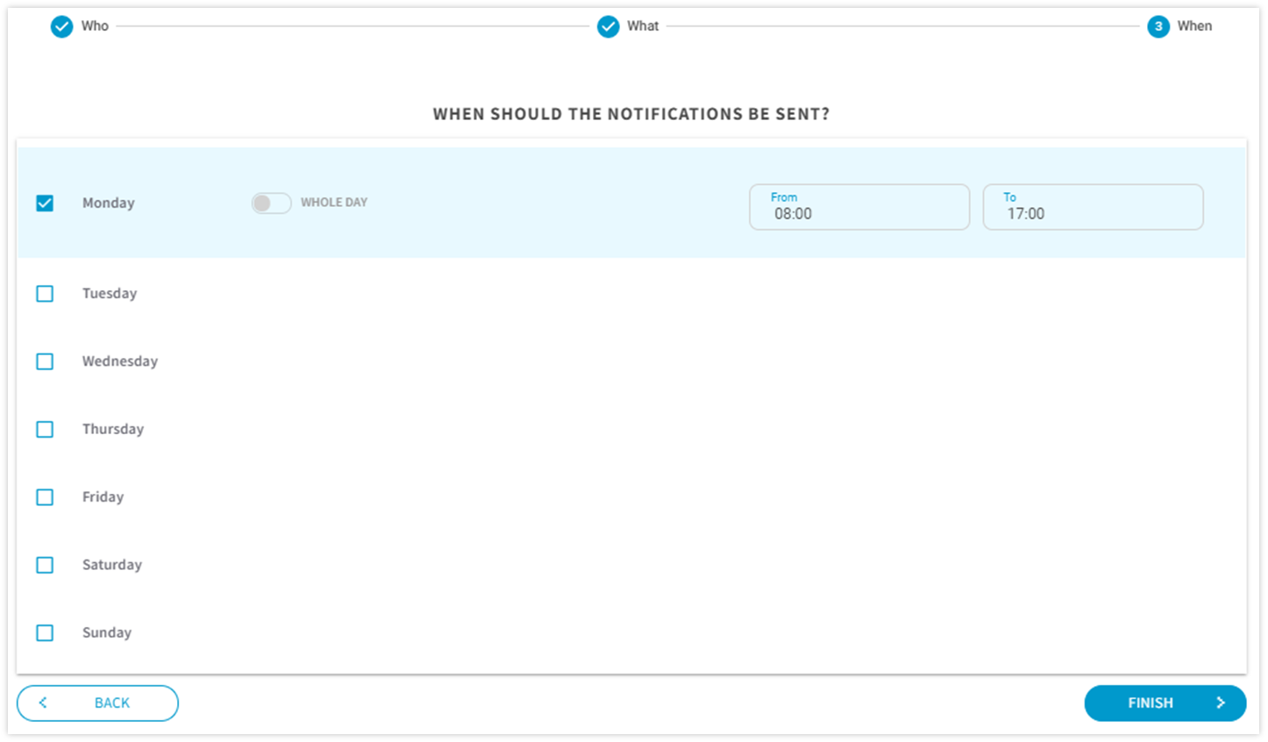Viewport: 1268px width, 742px height.
Task: Check the Tuesday checkbox
Action: pos(45,294)
